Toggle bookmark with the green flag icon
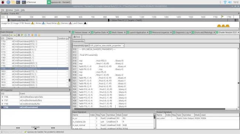This screenshot has width=240, height=134. 22,35
